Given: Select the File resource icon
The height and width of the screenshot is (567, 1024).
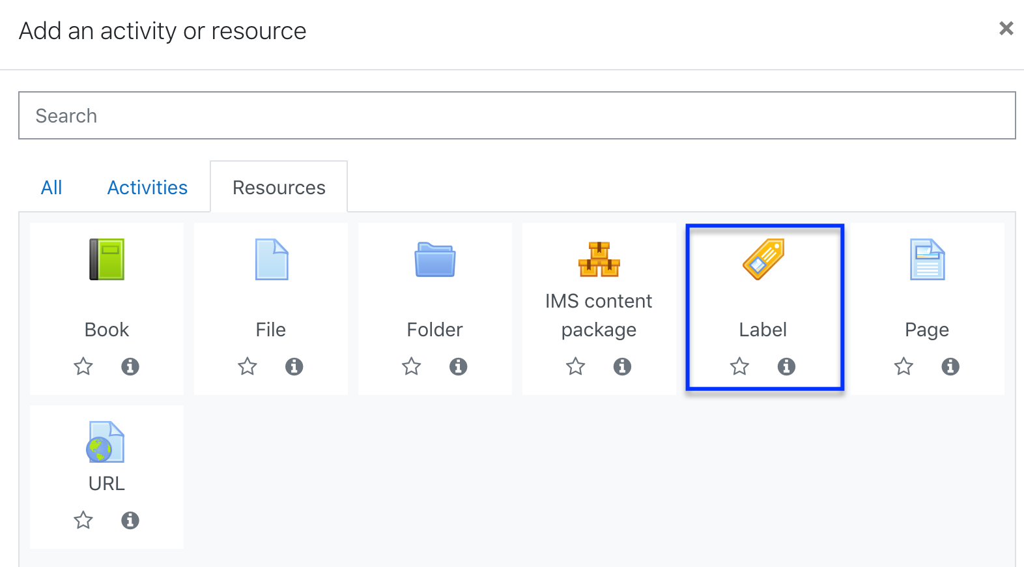Looking at the screenshot, I should click(271, 259).
